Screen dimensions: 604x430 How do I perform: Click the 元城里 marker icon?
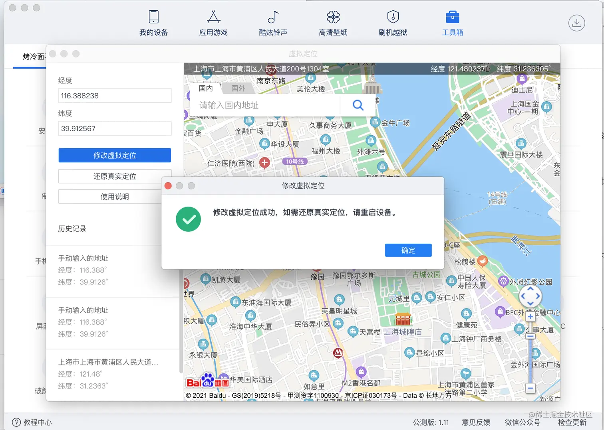coord(417,297)
